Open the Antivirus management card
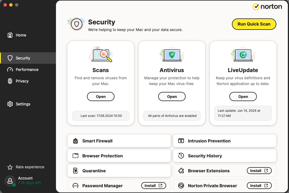The width and height of the screenshot is (289, 193). (x=172, y=97)
